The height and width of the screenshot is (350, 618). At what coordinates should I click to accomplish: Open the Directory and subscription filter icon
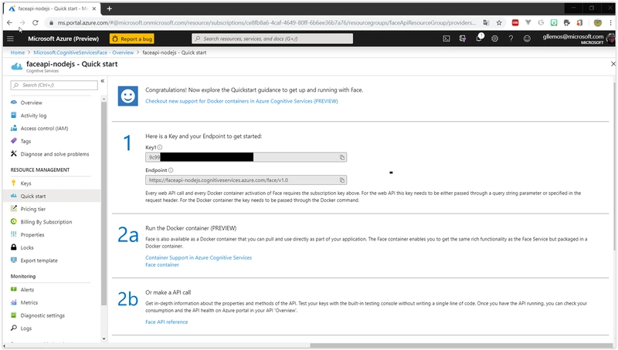point(462,39)
